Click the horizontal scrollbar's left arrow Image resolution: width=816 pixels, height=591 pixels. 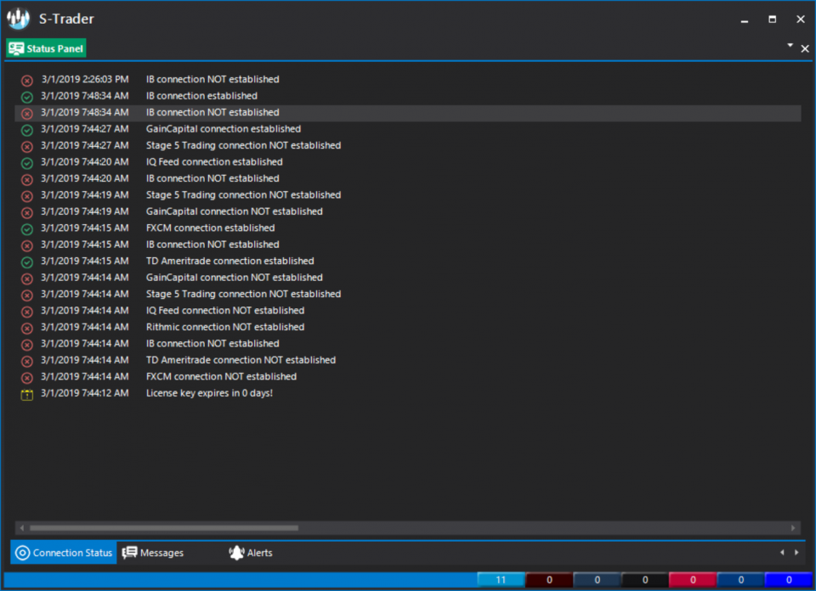pos(21,528)
